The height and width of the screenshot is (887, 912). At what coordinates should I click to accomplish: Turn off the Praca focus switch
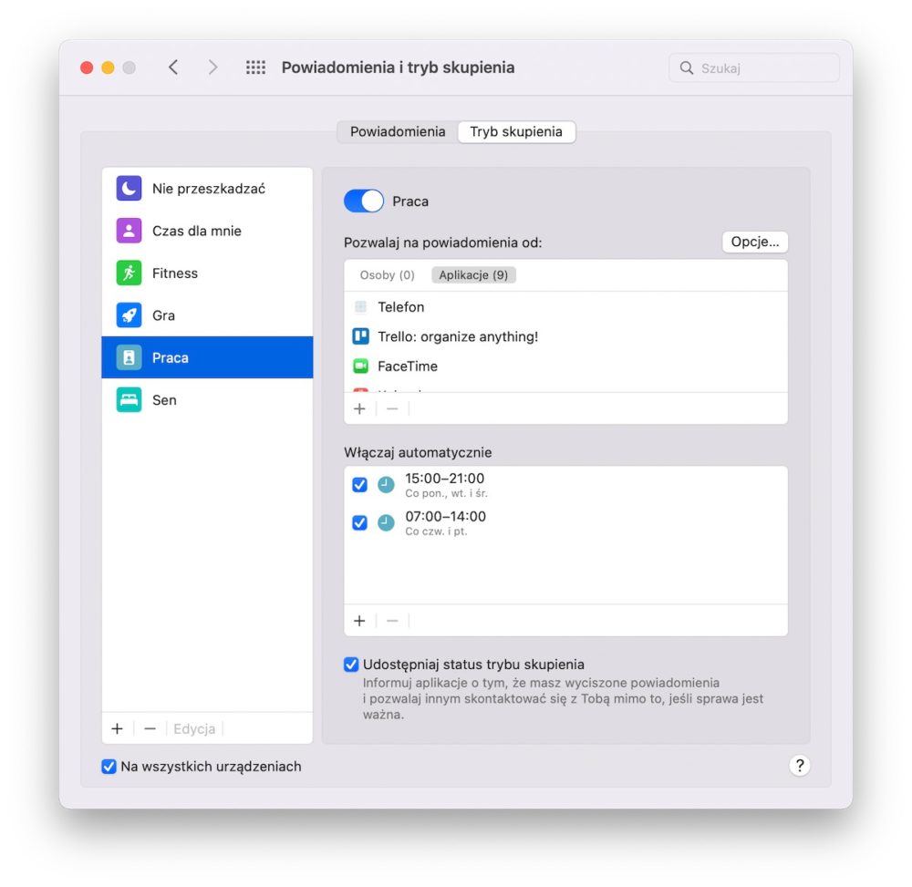pyautogui.click(x=364, y=201)
